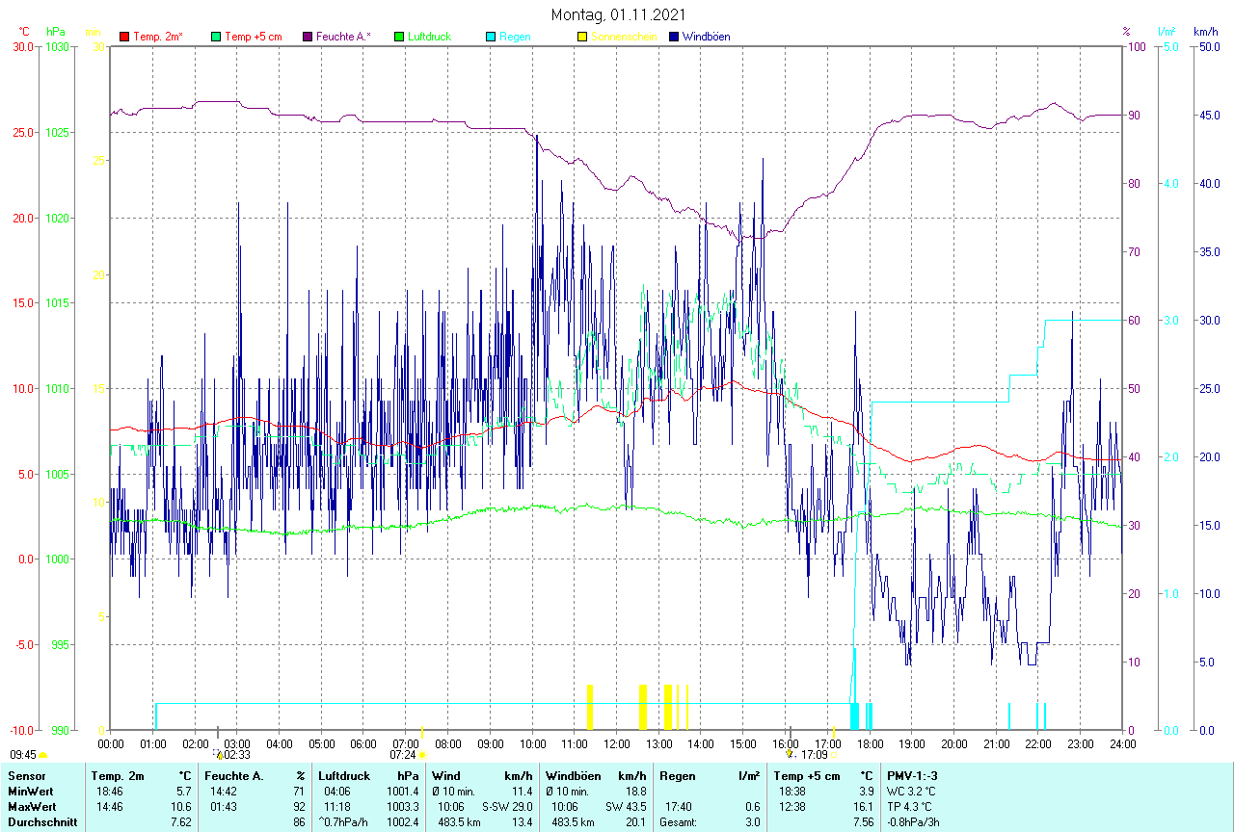Click the dark blue Windböen legend swatch

tap(674, 37)
